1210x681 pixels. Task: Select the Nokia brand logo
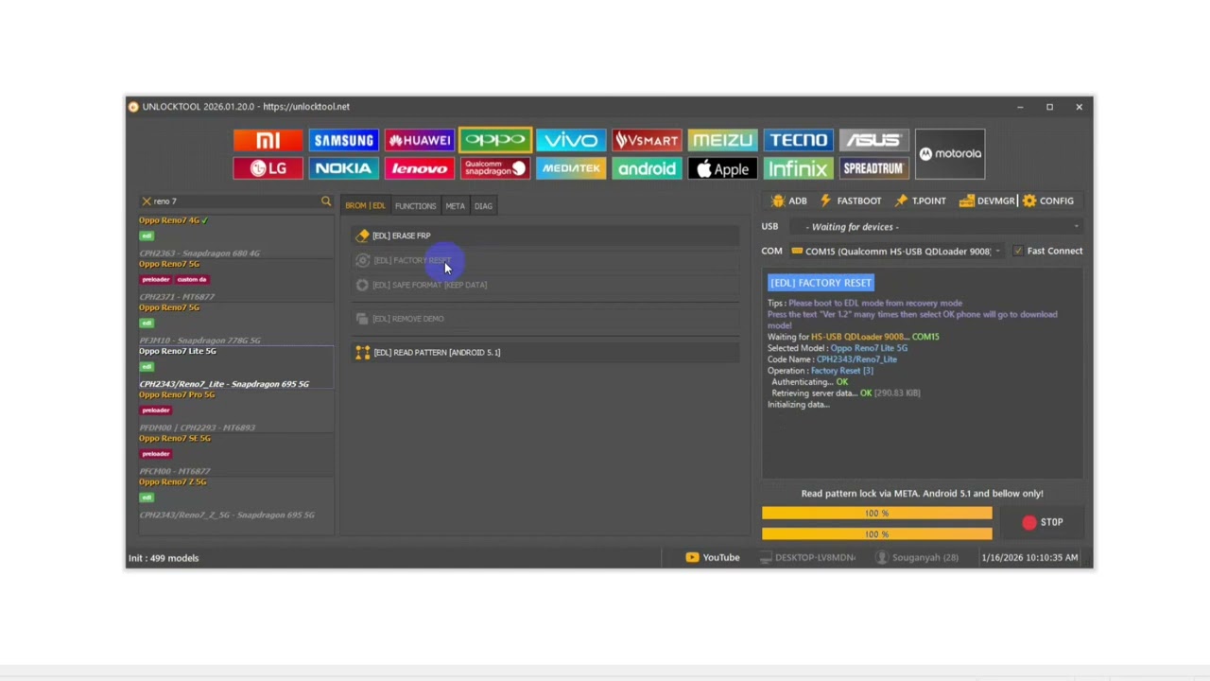coord(343,168)
